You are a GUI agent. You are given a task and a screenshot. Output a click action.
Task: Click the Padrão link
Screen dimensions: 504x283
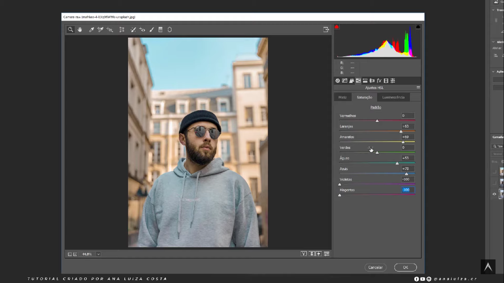click(376, 107)
